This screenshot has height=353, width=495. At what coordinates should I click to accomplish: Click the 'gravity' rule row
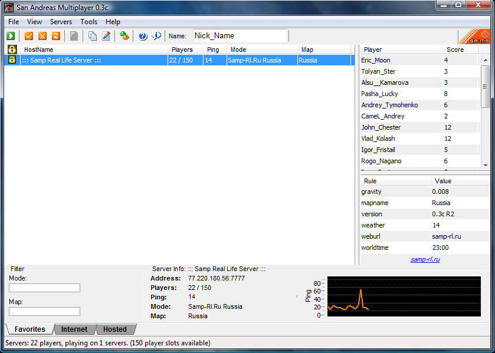[x=425, y=192]
